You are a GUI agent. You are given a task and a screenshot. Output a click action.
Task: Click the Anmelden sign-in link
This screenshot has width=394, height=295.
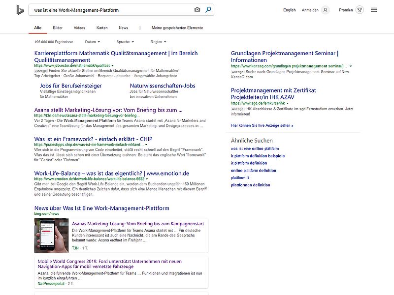(310, 10)
